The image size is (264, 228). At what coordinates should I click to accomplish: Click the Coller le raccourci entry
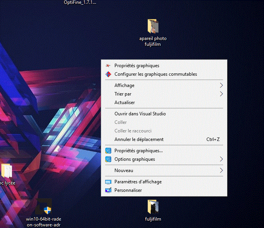click(x=133, y=131)
